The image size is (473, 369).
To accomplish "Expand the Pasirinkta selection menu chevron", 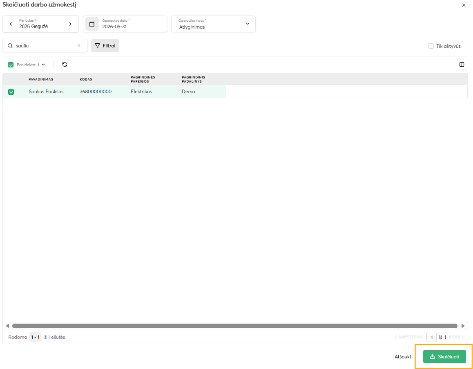I will (43, 65).
